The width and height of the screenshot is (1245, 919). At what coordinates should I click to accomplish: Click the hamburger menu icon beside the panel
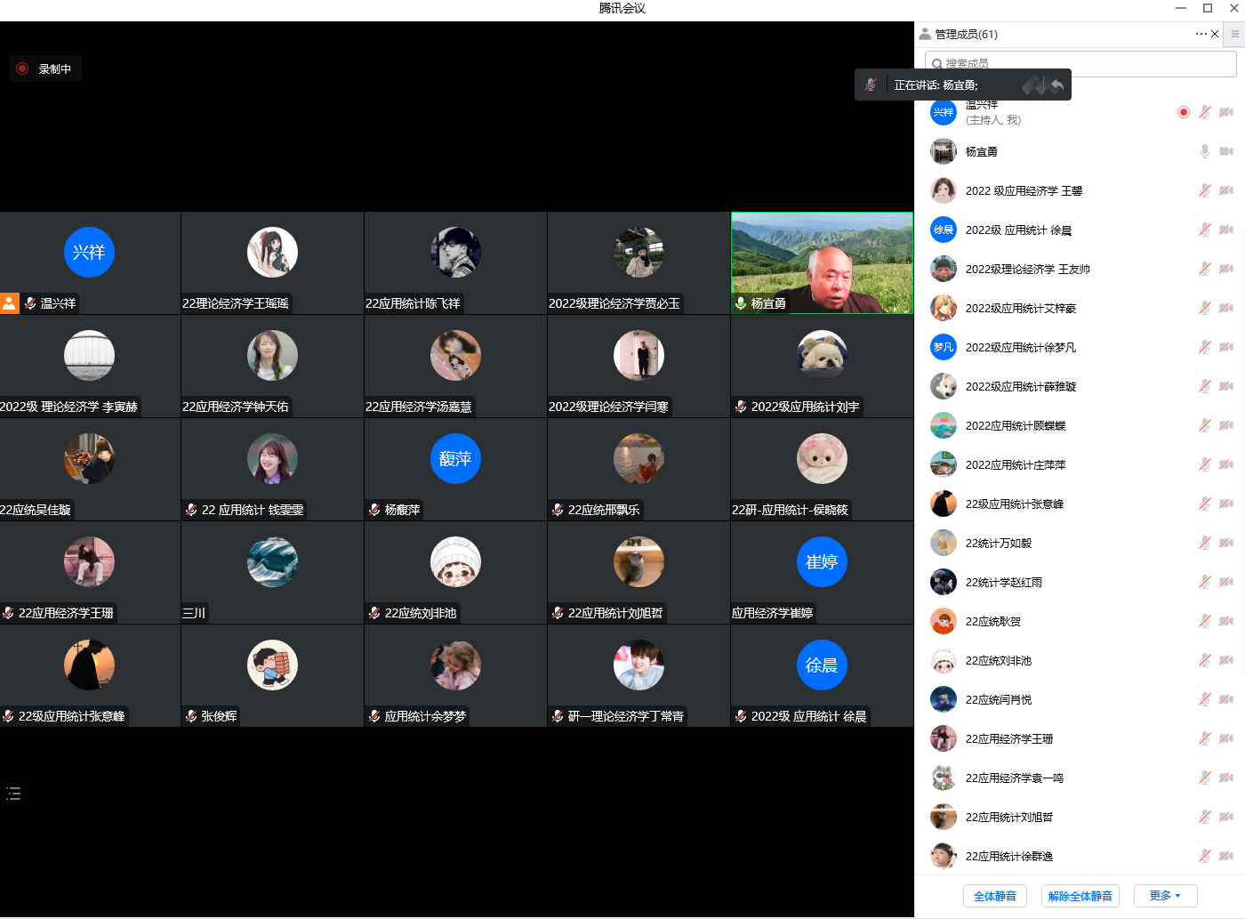pos(1234,34)
